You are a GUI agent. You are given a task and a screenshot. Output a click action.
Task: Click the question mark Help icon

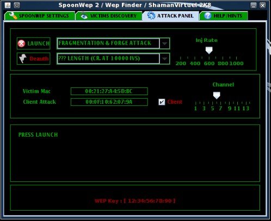[x=208, y=16]
